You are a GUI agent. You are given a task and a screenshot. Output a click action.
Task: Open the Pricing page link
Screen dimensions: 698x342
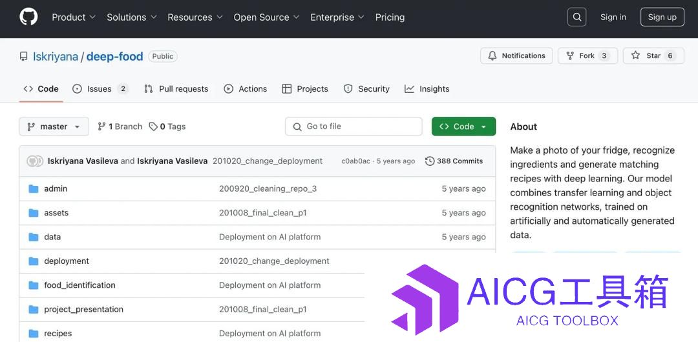(x=390, y=17)
